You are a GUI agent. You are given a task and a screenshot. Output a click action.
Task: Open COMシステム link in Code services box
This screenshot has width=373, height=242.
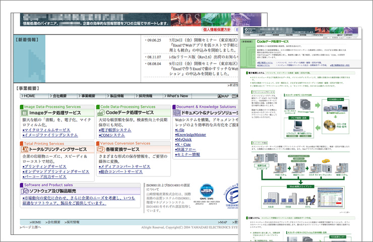coord(112,135)
